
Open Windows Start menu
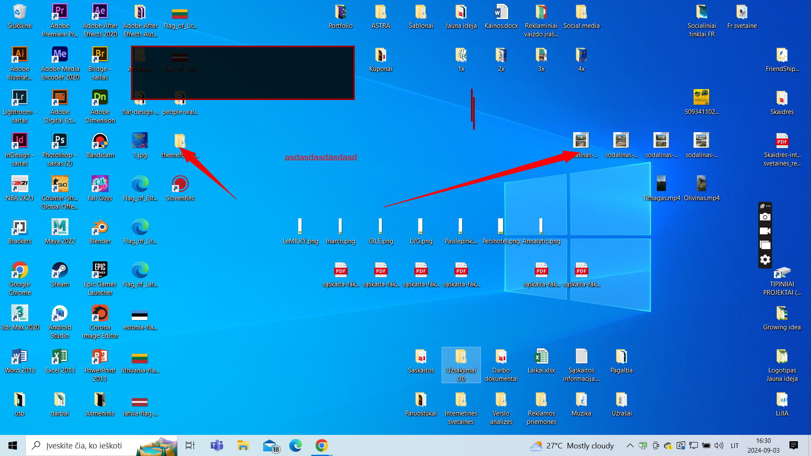(x=13, y=445)
